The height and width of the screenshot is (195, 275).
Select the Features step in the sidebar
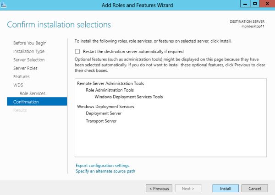pyautogui.click(x=22, y=77)
